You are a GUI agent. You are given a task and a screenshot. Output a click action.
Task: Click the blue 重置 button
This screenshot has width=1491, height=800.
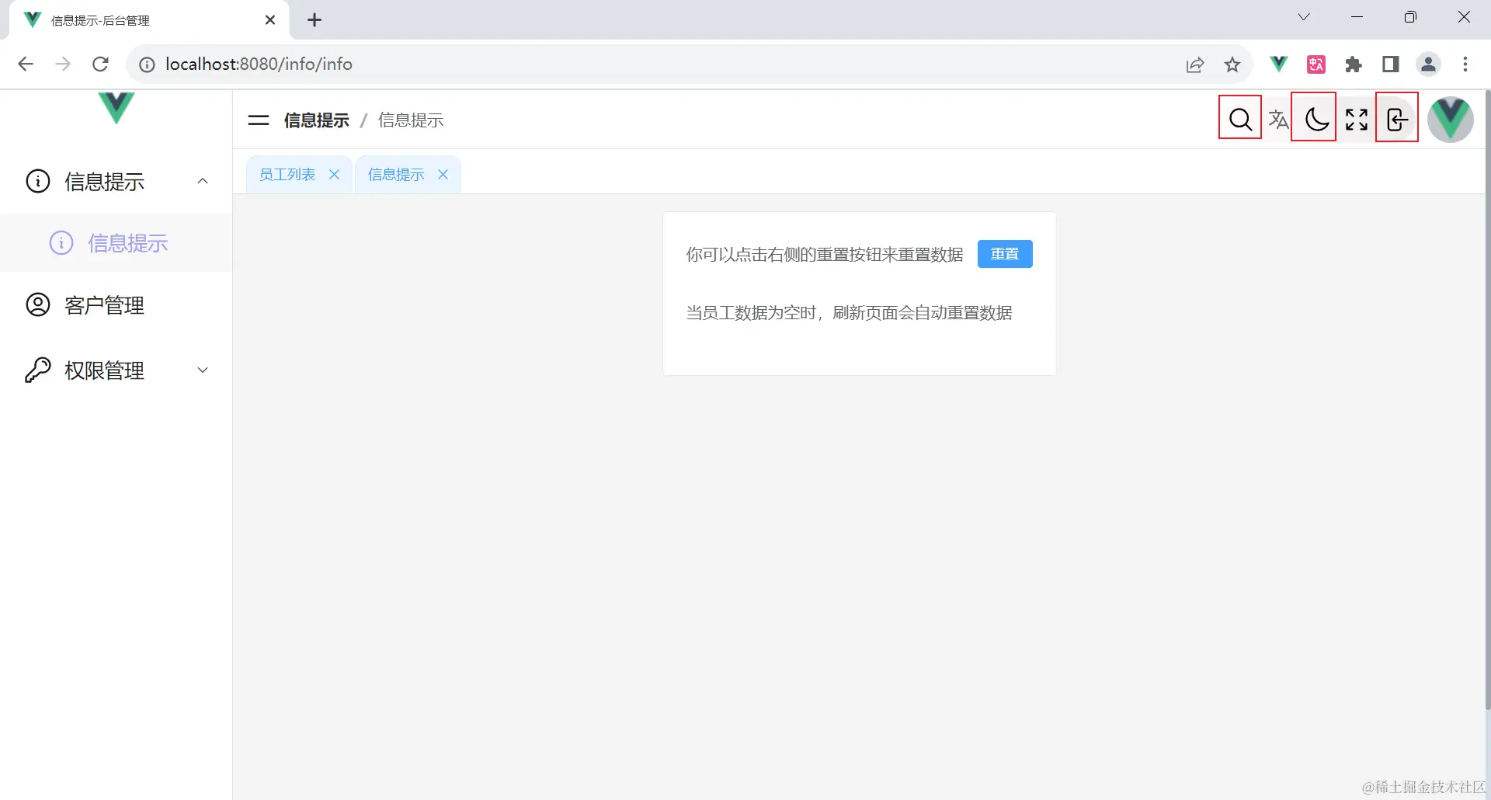coord(1005,254)
